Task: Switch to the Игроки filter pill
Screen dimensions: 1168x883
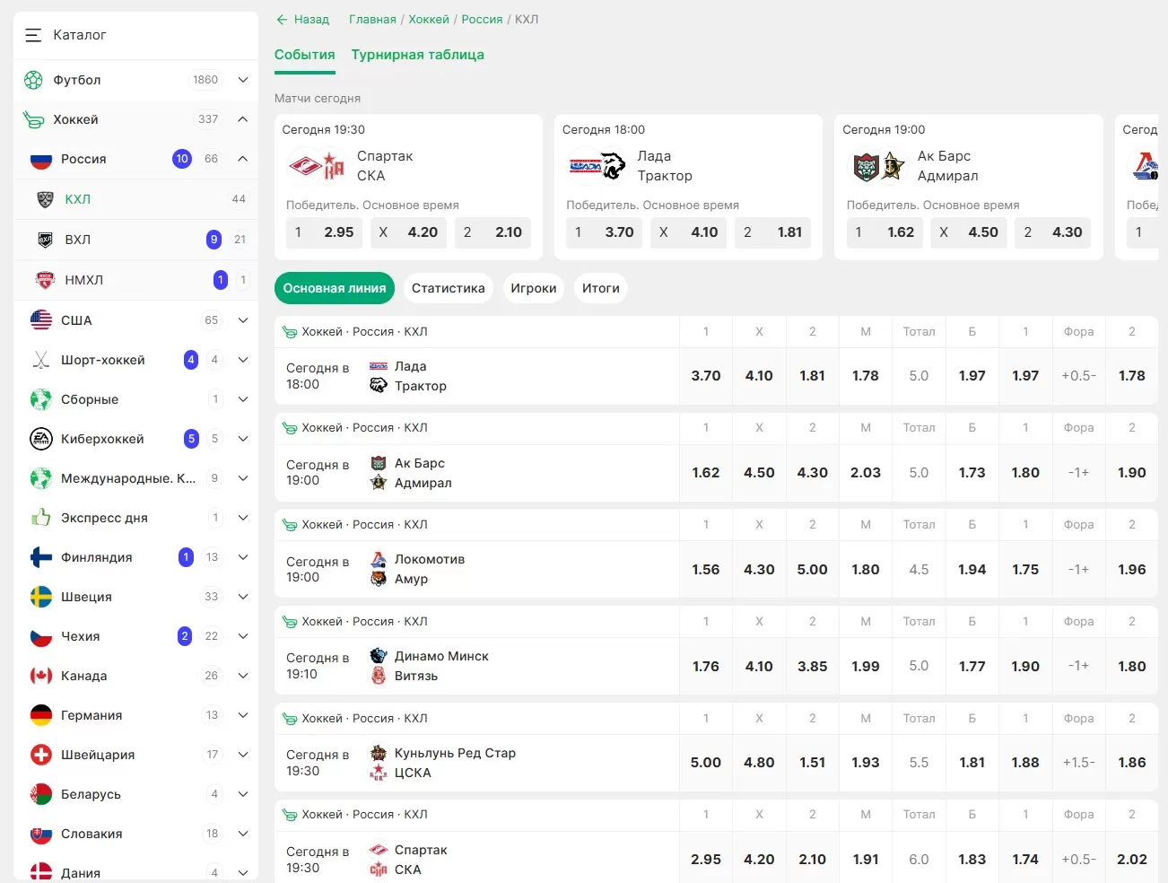Action: (x=533, y=288)
